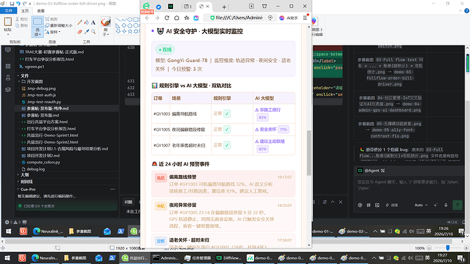
Task: Pick the Line shape in Paint's shapes gallery
Action: [118, 20]
